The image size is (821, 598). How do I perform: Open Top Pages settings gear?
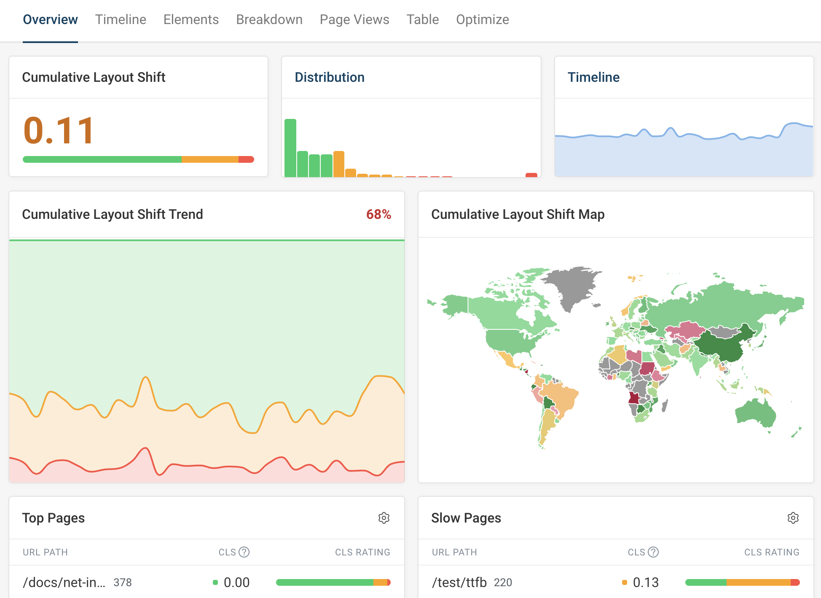384,518
